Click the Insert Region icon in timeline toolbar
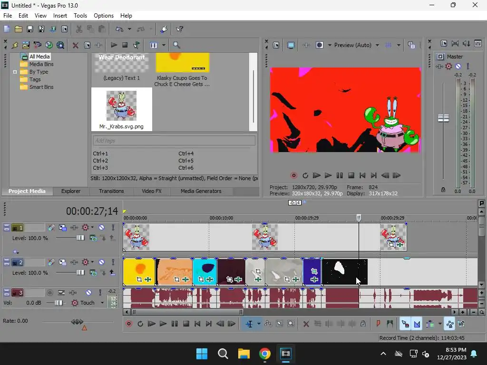This screenshot has height=365, width=487. (x=390, y=324)
